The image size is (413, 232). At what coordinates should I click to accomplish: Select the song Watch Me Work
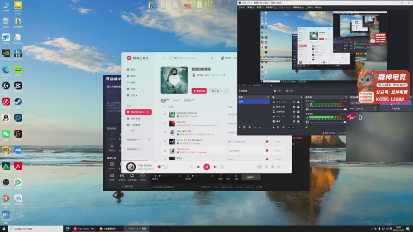[x=186, y=113]
